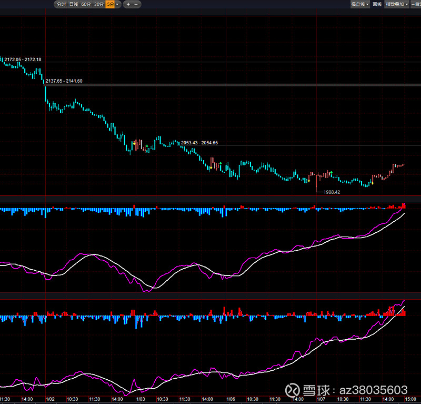Open the period dropdown arrow next to 5分

(117, 4)
